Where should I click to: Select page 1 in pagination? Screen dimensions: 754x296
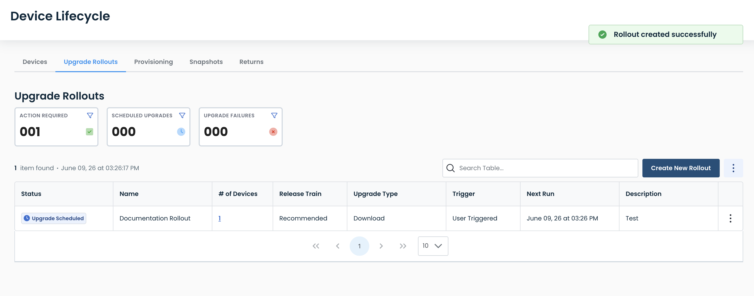(x=359, y=246)
